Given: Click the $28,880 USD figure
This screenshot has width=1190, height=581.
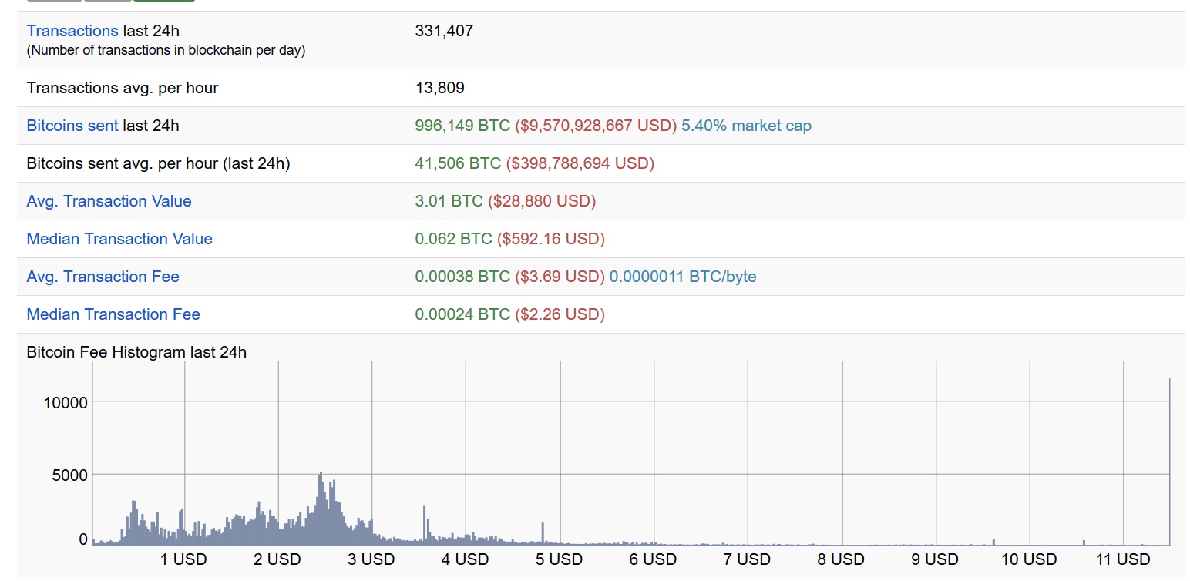Looking at the screenshot, I should click(x=542, y=201).
